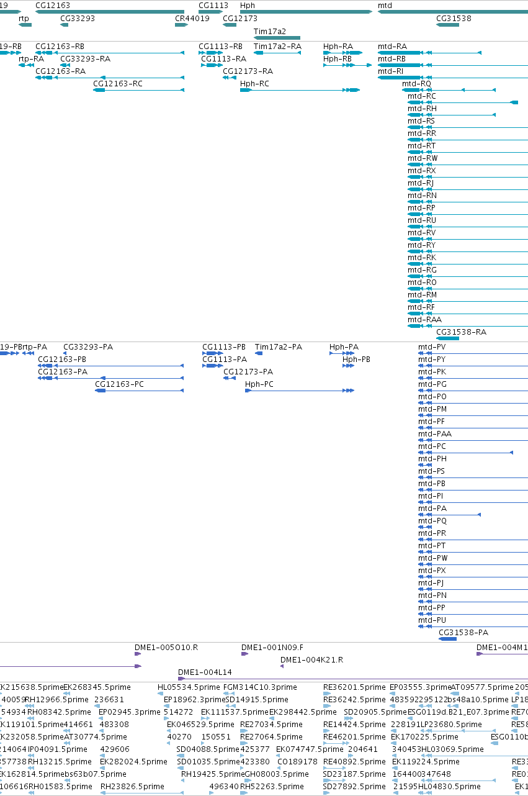Screen dimensions: 528x796
Task: Click EST RE40892.5prime label
Action: [354, 761]
